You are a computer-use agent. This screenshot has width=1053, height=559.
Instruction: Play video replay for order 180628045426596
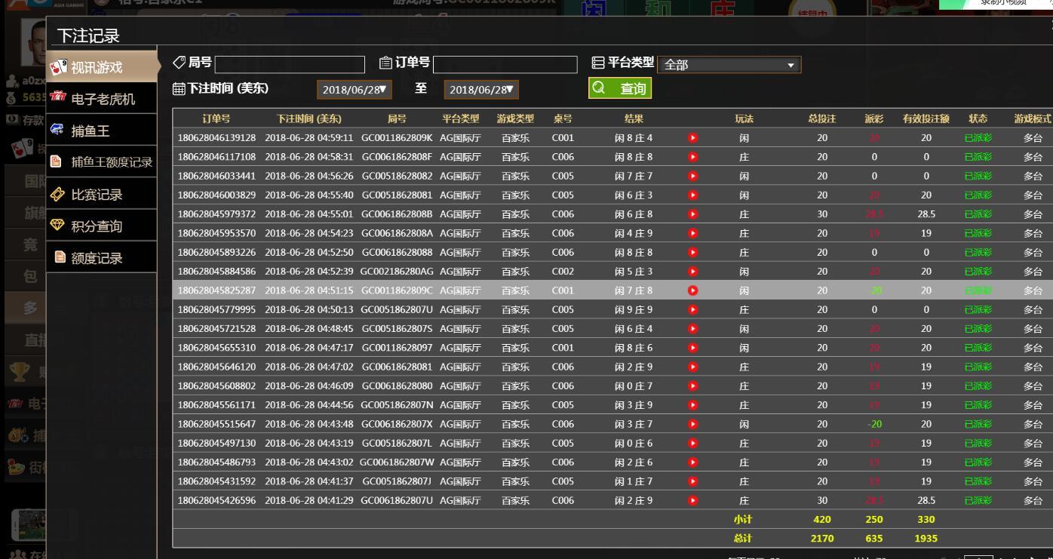point(692,500)
